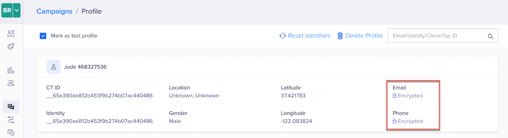Click the search magnifier icon
The height and width of the screenshot is (138, 508).
490,36
